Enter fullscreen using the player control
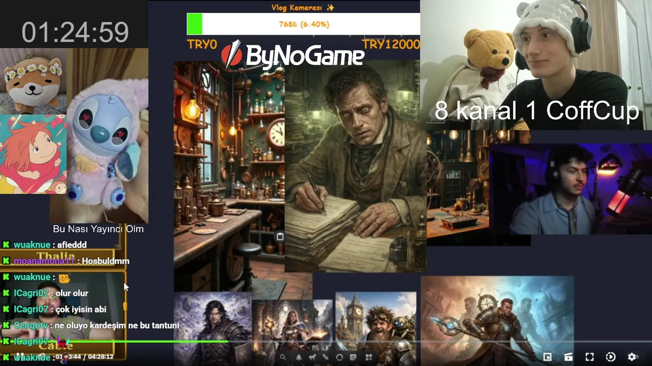 pyautogui.click(x=589, y=357)
